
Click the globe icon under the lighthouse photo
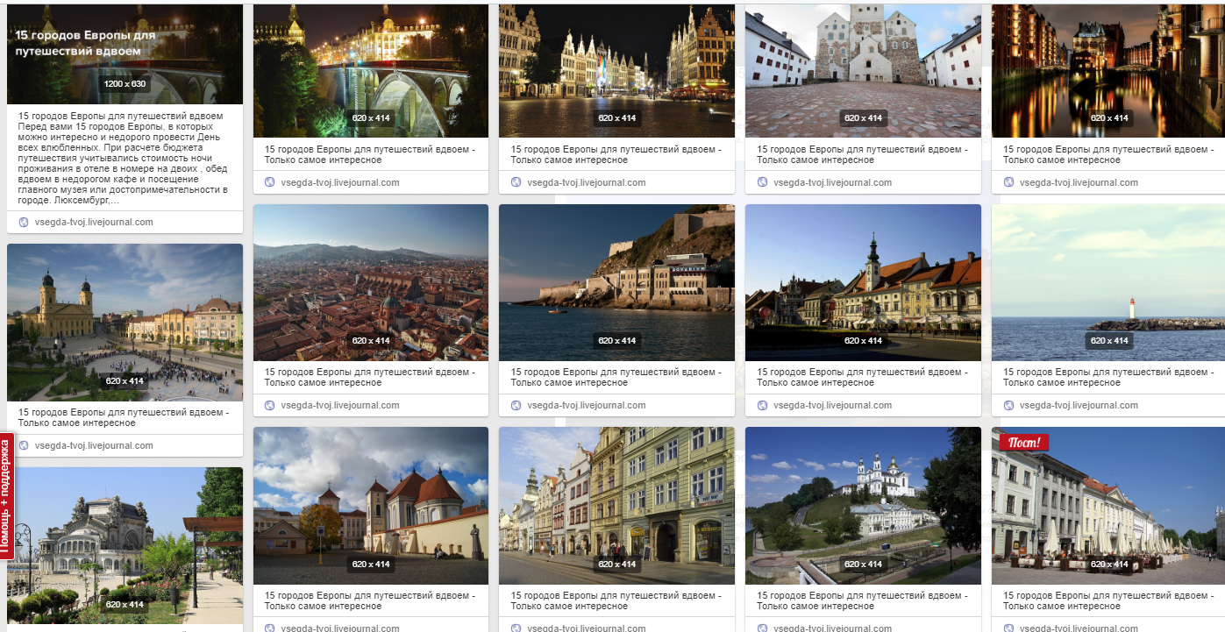pyautogui.click(x=1008, y=405)
